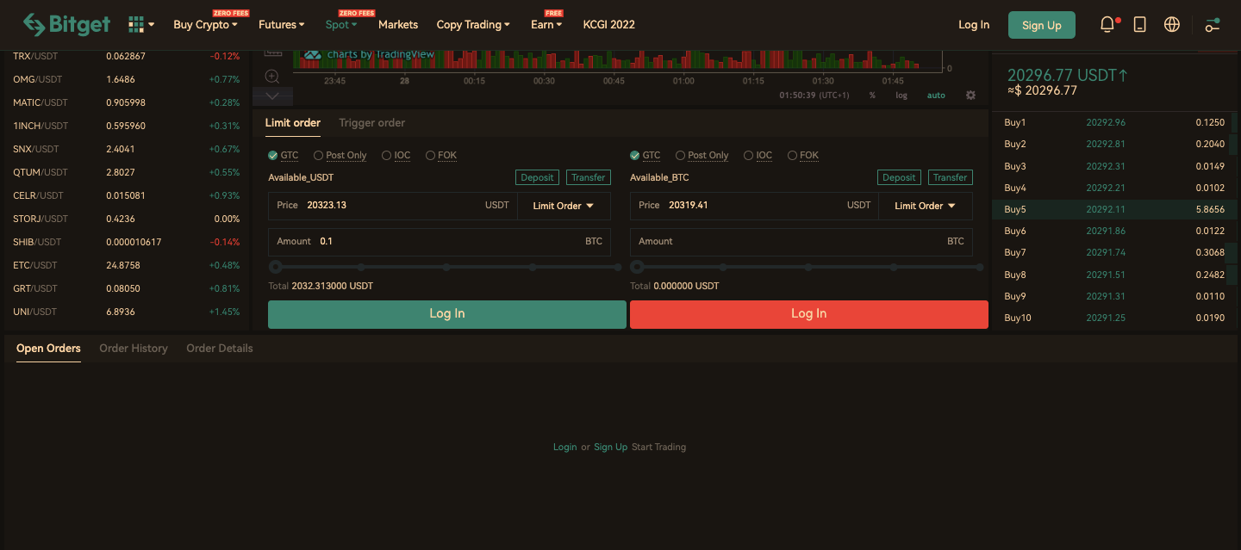Open the preferences sliders icon in header

(1213, 25)
